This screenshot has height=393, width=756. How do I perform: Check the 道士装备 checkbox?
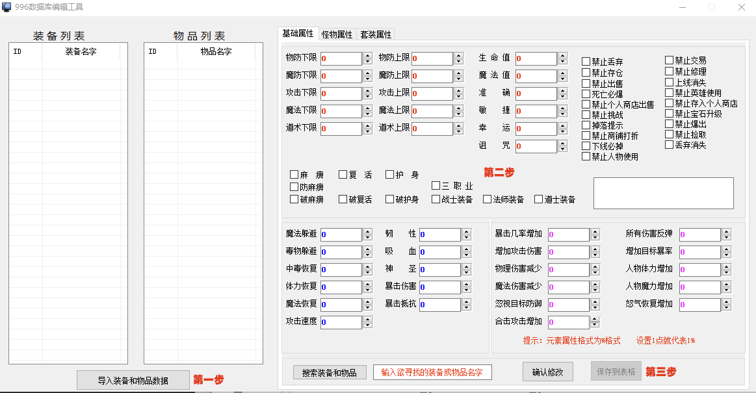[538, 199]
